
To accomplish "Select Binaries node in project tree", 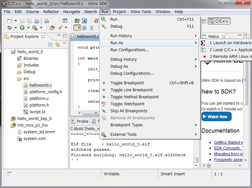I will click(x=31, y=58).
